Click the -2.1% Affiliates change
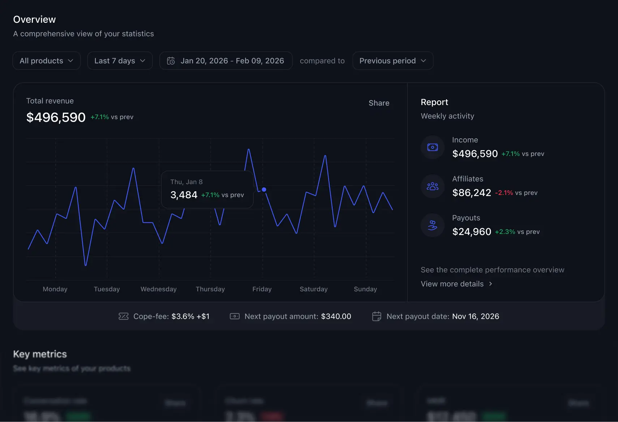The width and height of the screenshot is (618, 422). point(504,193)
